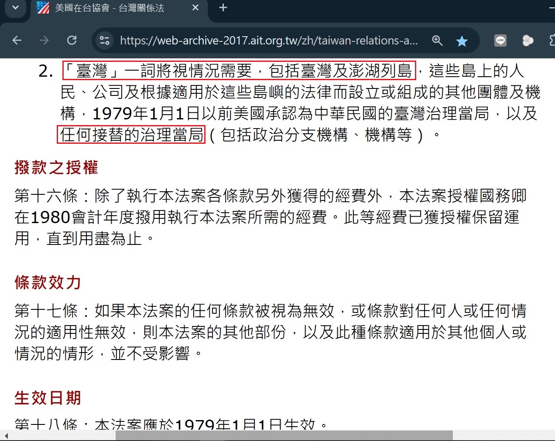
Task: Open a new tab with plus button
Action: (x=223, y=7)
